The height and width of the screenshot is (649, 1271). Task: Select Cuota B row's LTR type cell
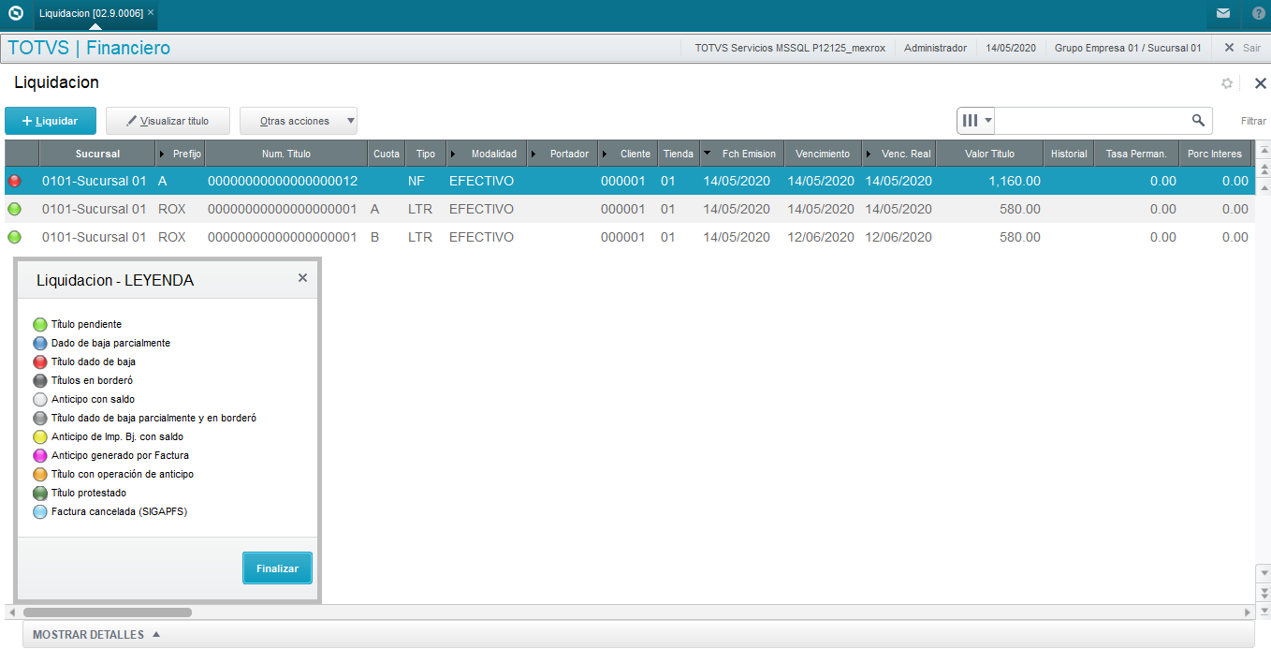tap(420, 237)
